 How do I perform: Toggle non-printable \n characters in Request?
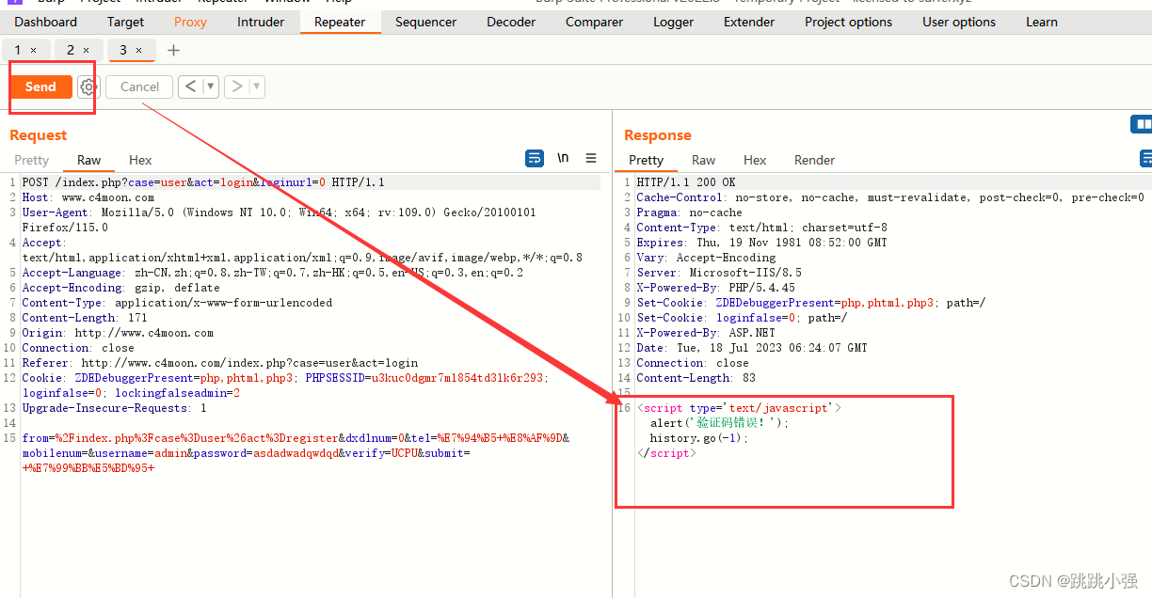[563, 158]
